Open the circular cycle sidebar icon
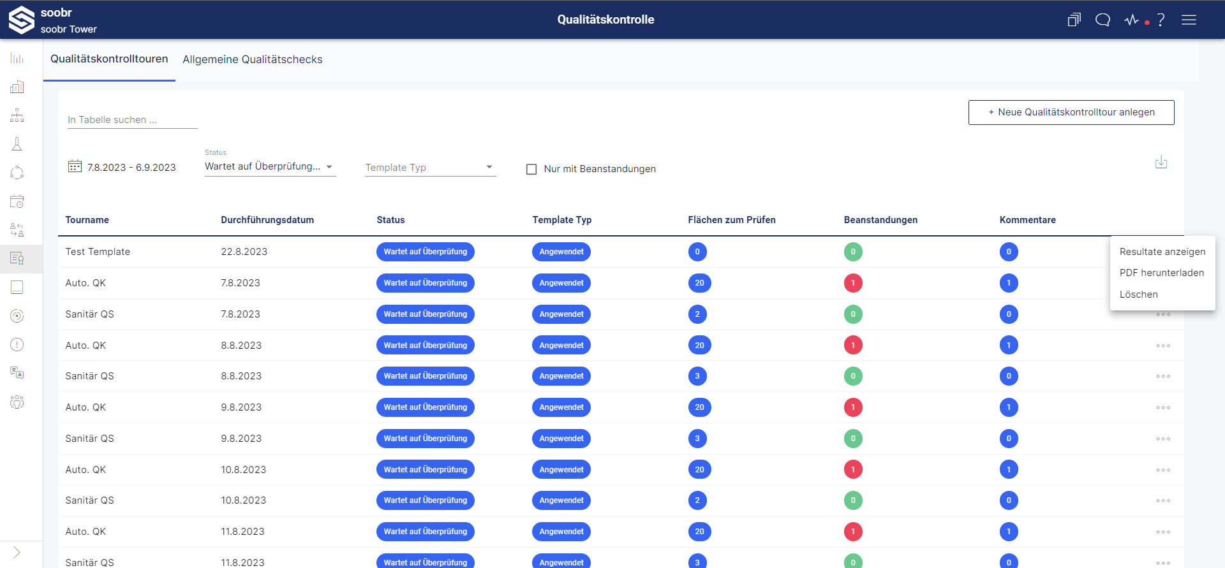Screen dimensions: 1225x568 [x=17, y=173]
